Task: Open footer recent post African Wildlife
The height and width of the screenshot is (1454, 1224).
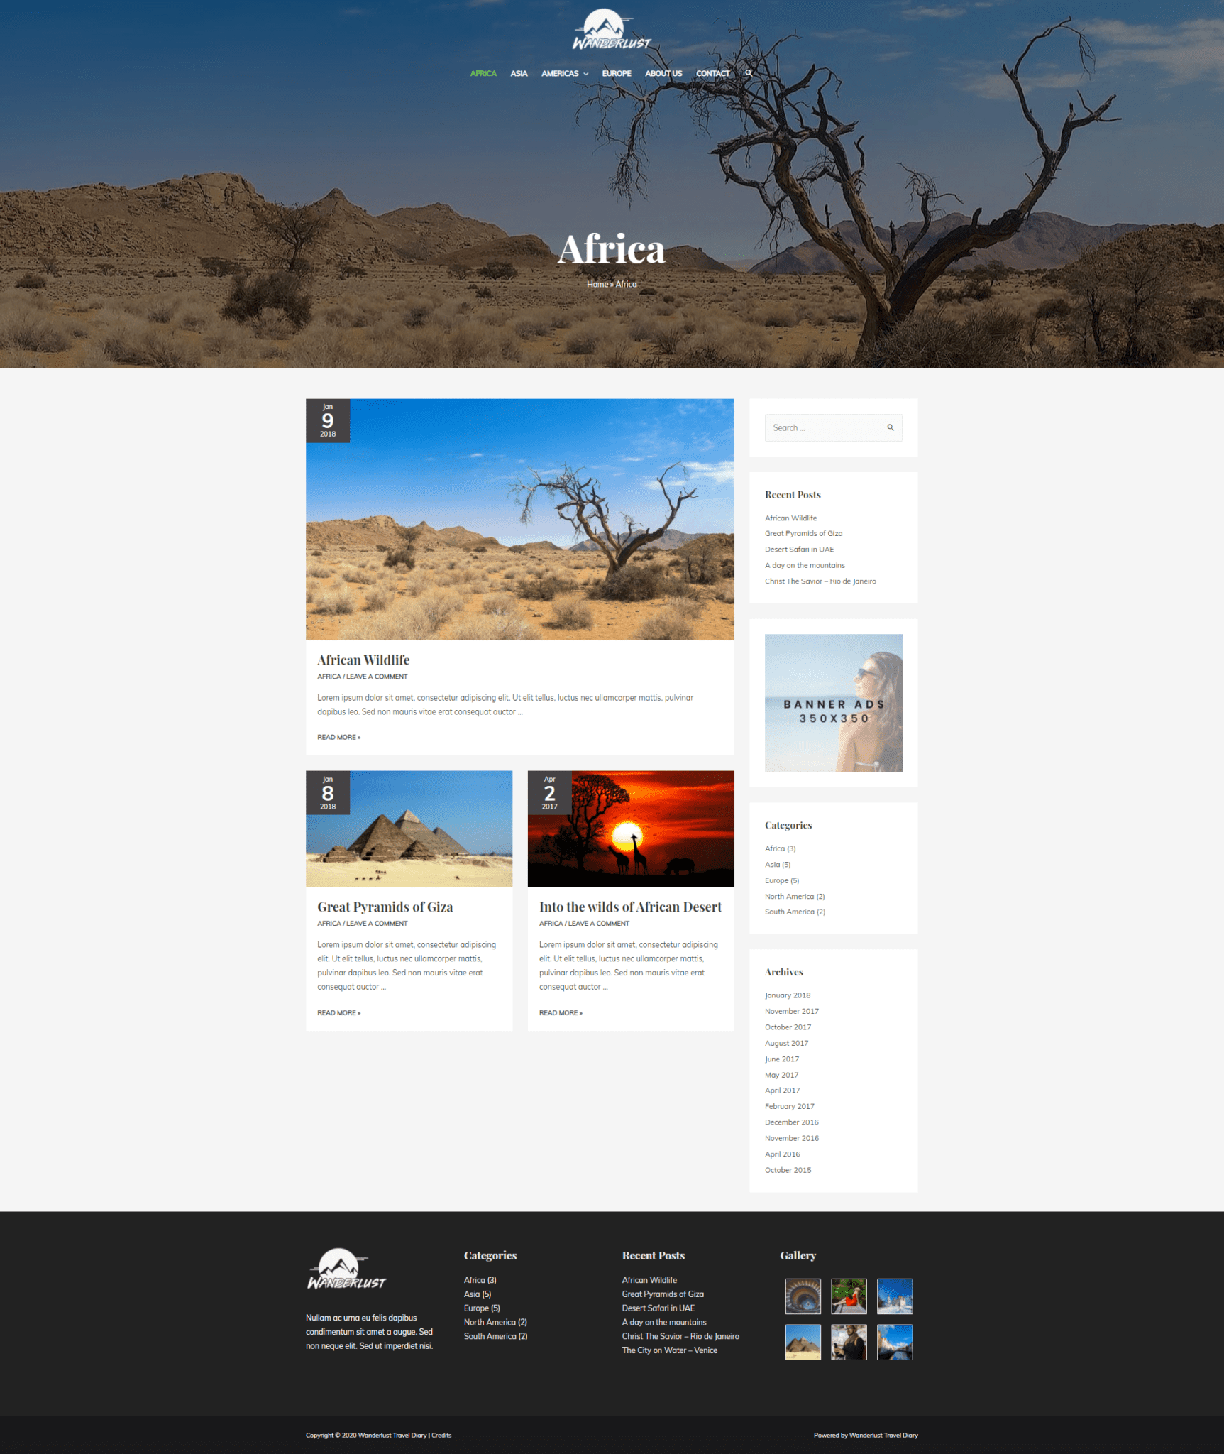Action: (x=649, y=1280)
